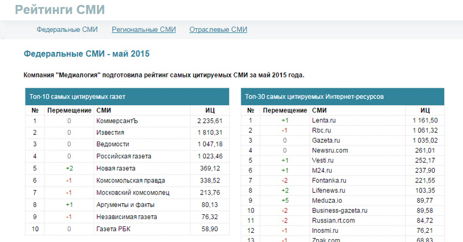Click the +5 movement for Meduza.io
Screen dimensions: 463x242
click(285, 201)
